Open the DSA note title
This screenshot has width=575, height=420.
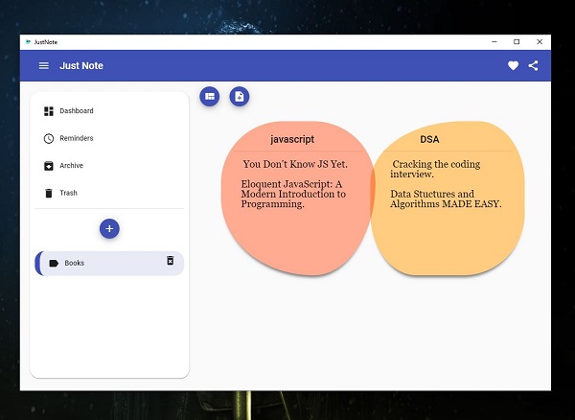[x=429, y=139]
